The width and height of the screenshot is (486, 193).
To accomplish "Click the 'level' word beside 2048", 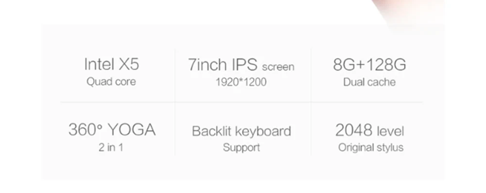I will click(391, 131).
